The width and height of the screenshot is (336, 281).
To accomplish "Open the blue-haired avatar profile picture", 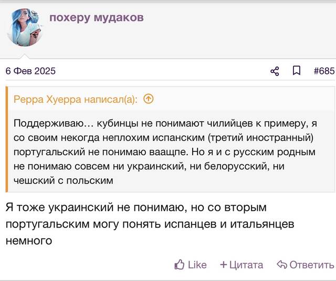I will (25, 27).
